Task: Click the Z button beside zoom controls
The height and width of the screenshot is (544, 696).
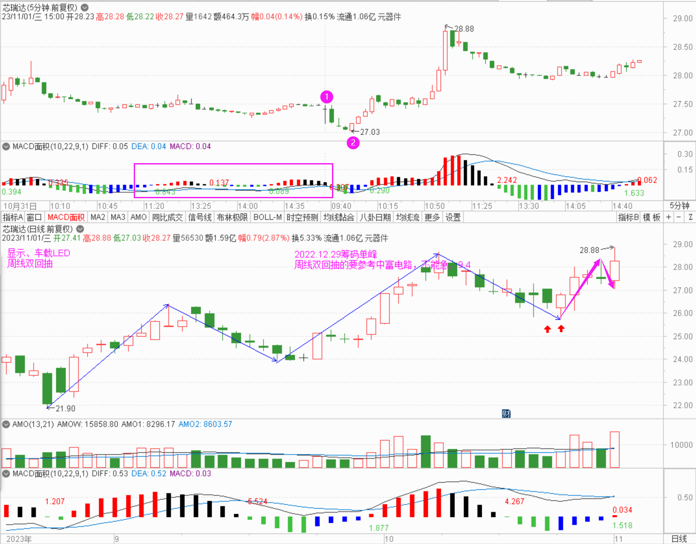Action: coord(690,217)
